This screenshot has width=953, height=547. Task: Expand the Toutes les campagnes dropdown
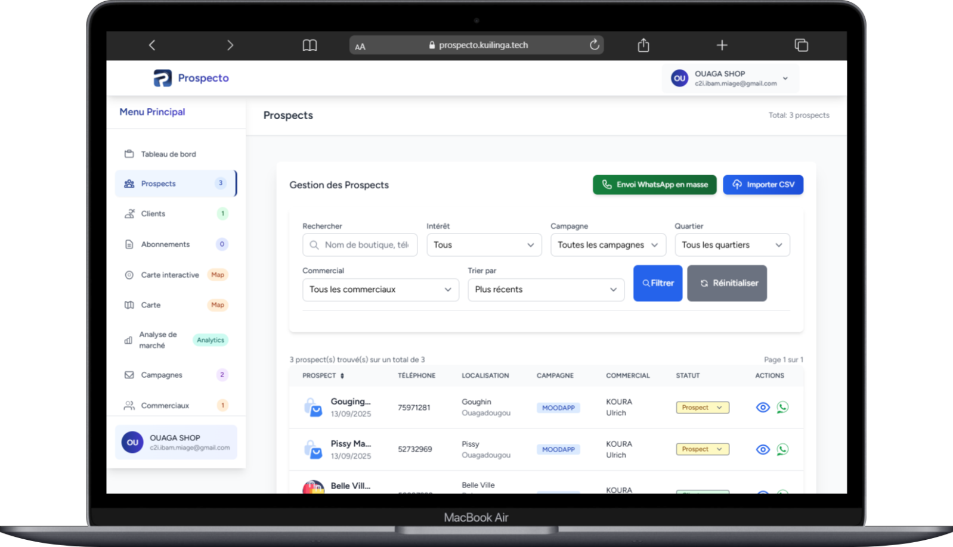point(608,245)
